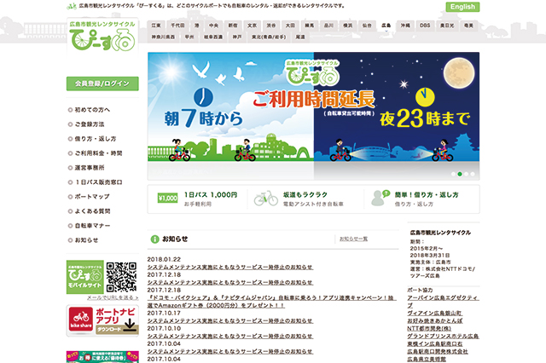The width and height of the screenshot is (546, 363).
Task: Click the ご利用時間延長 hero banner
Action: pos(313,116)
